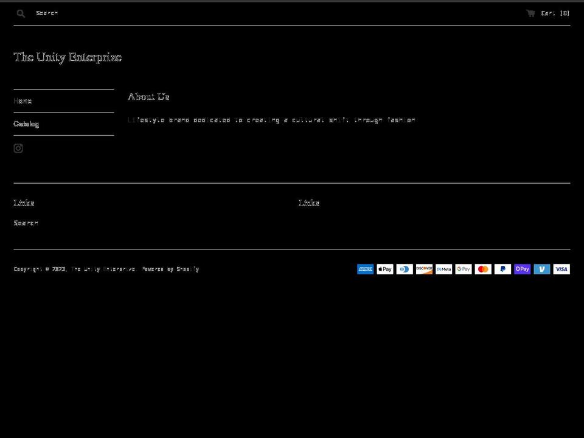Click the Google Pay payment icon
The height and width of the screenshot is (438, 584).
pos(463,269)
